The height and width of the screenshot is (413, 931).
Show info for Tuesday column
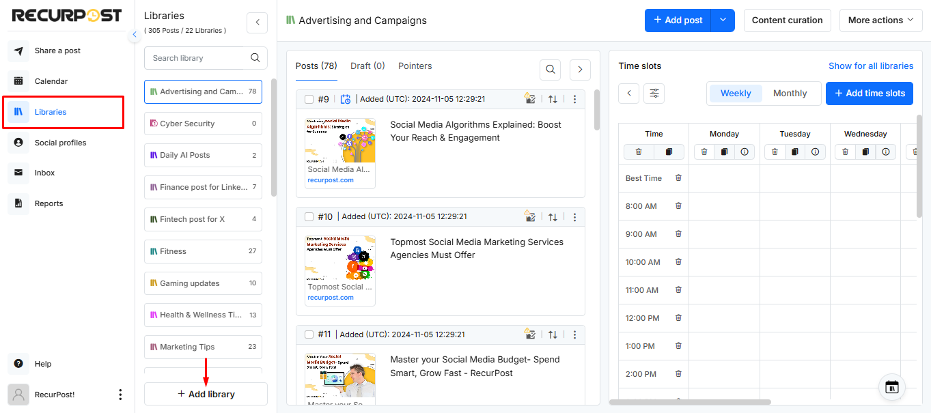815,152
